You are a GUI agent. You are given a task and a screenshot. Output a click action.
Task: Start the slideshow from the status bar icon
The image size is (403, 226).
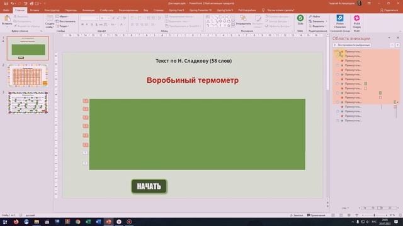click(357, 215)
